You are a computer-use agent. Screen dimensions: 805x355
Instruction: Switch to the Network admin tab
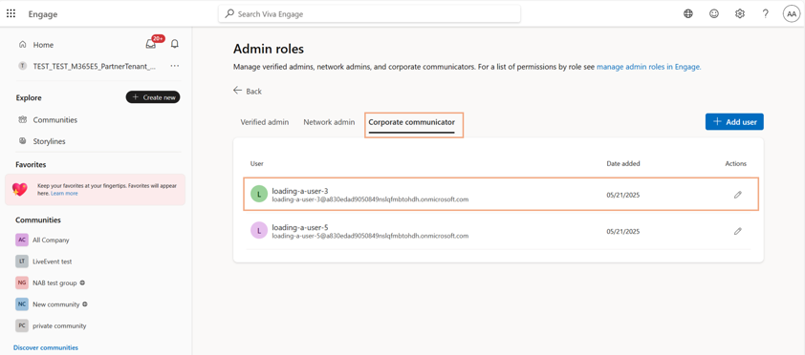329,122
